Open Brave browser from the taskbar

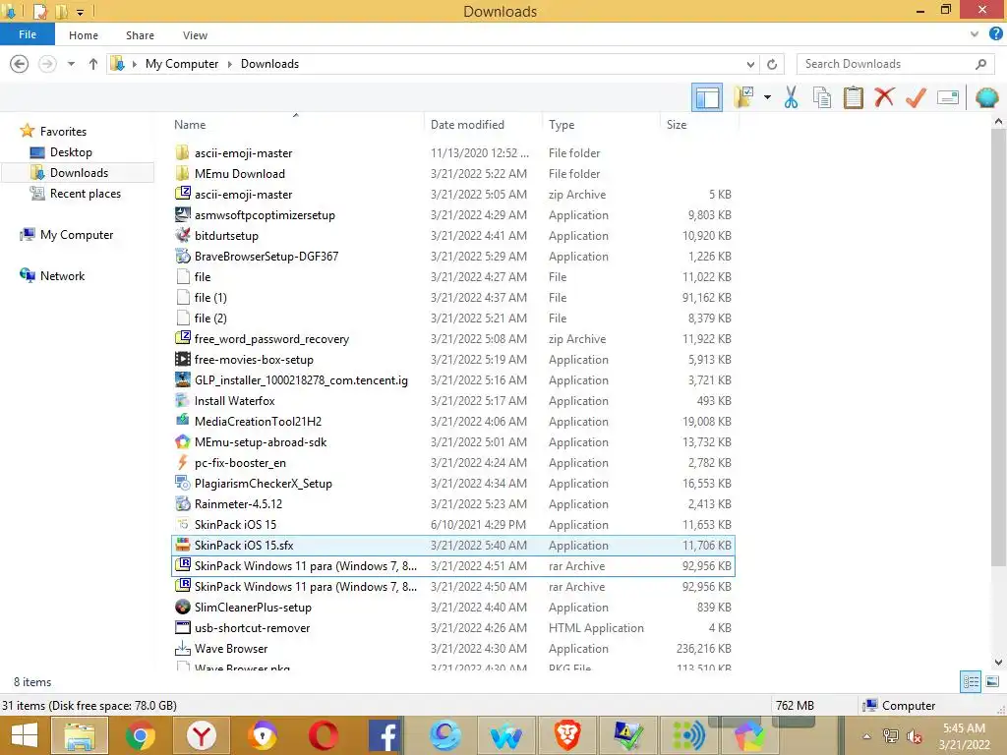click(x=567, y=735)
